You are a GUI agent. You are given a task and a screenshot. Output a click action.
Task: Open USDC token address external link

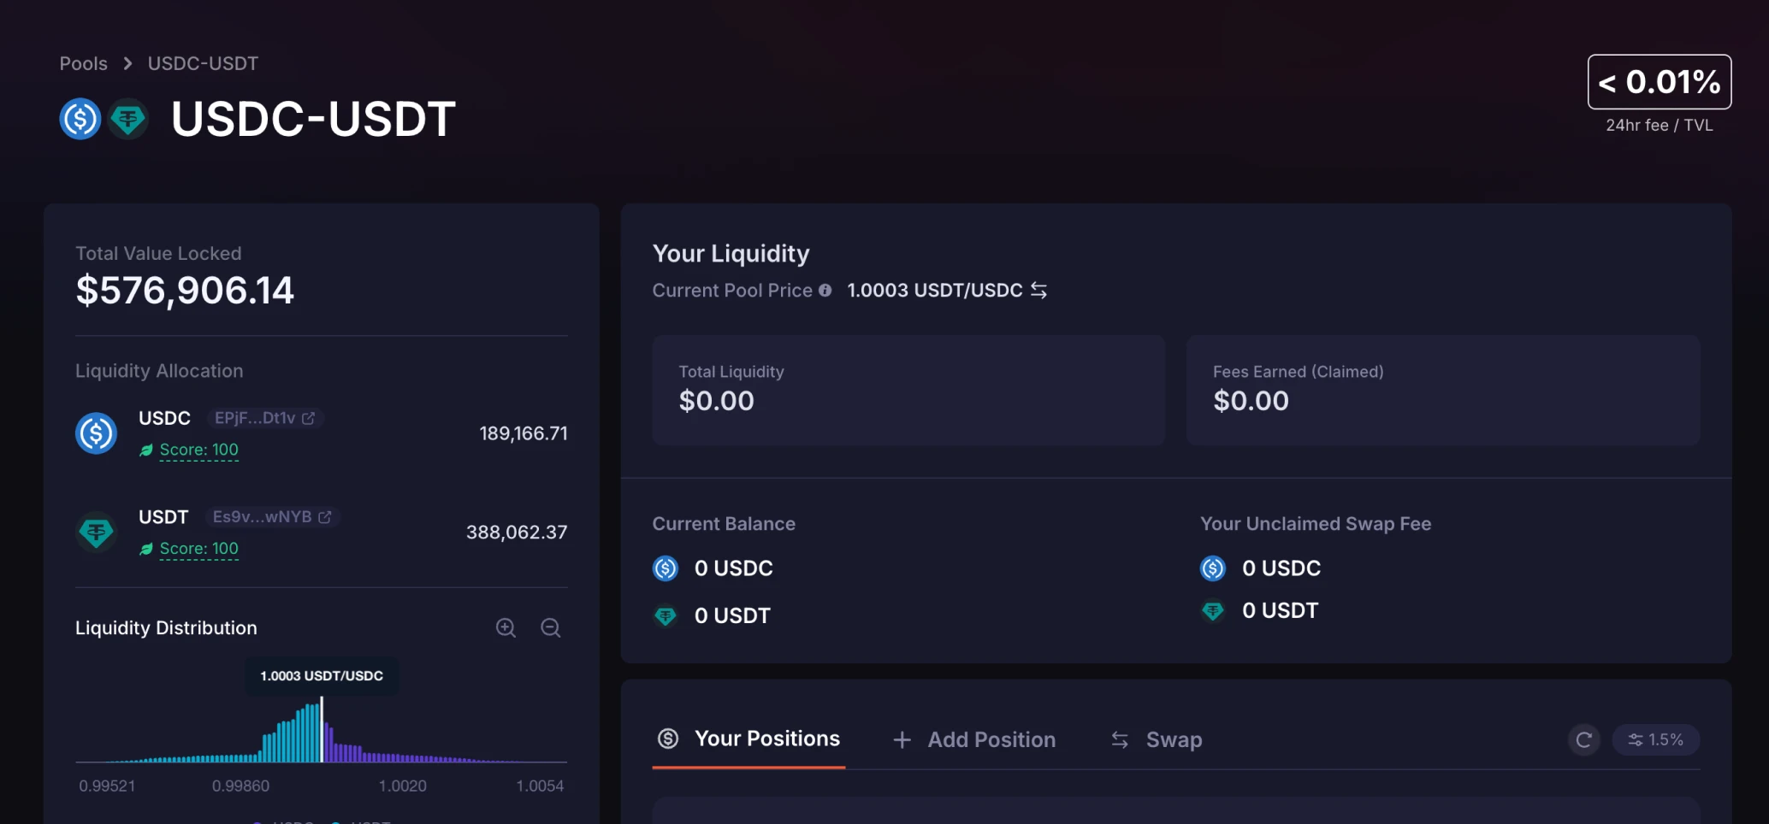309,418
